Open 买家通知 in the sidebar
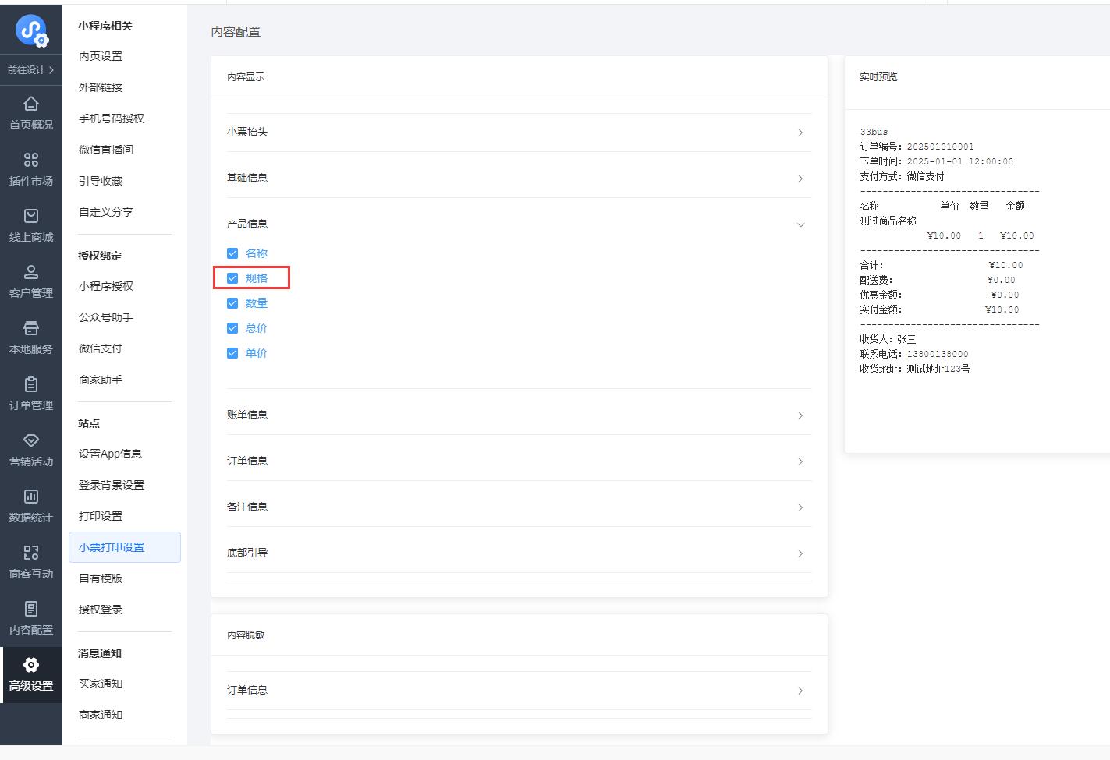1110x760 pixels. click(x=101, y=684)
